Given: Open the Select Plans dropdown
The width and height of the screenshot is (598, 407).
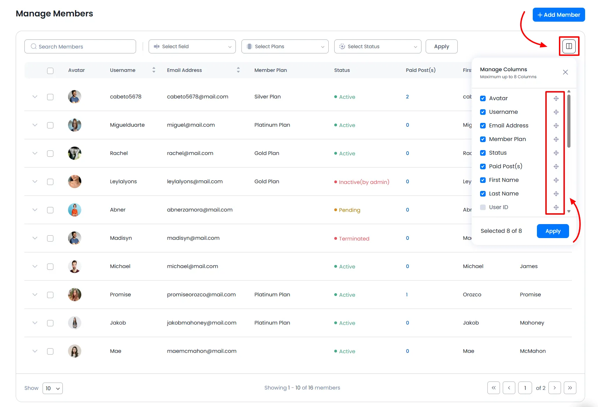Looking at the screenshot, I should click(x=285, y=46).
